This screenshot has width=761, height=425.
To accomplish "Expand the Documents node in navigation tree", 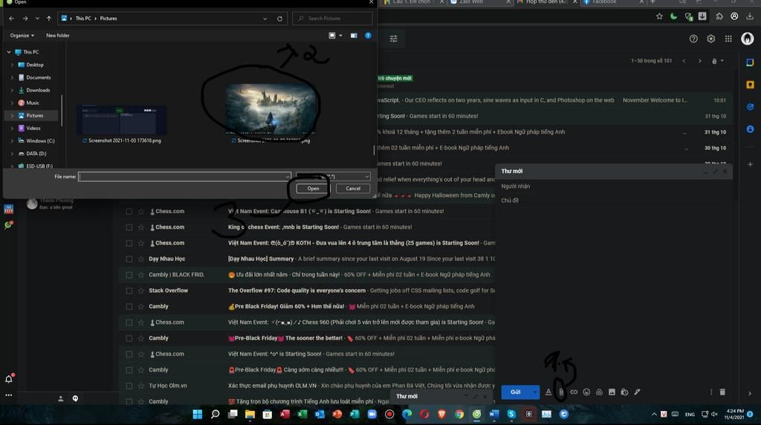I will [x=12, y=77].
